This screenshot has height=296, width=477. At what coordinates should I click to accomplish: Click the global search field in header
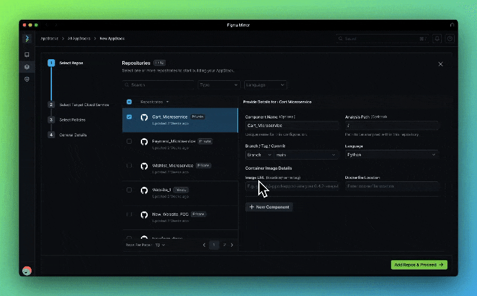[x=382, y=39]
